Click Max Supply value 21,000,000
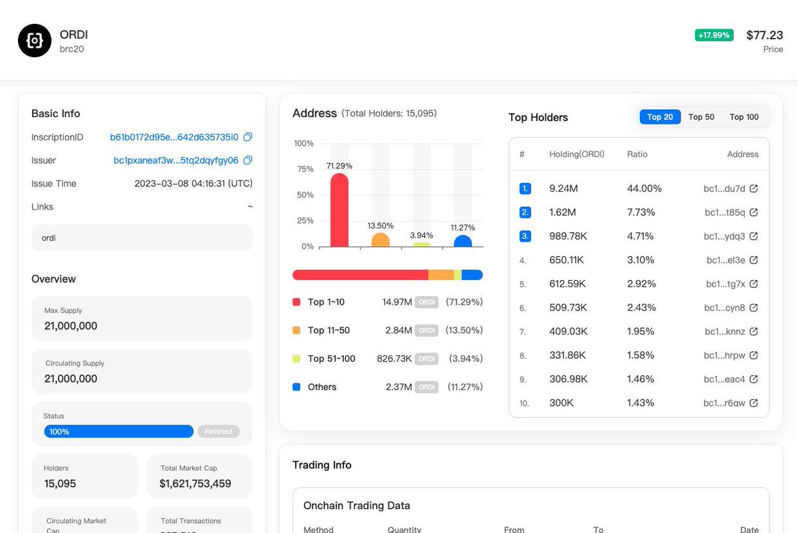798x533 pixels. point(71,326)
